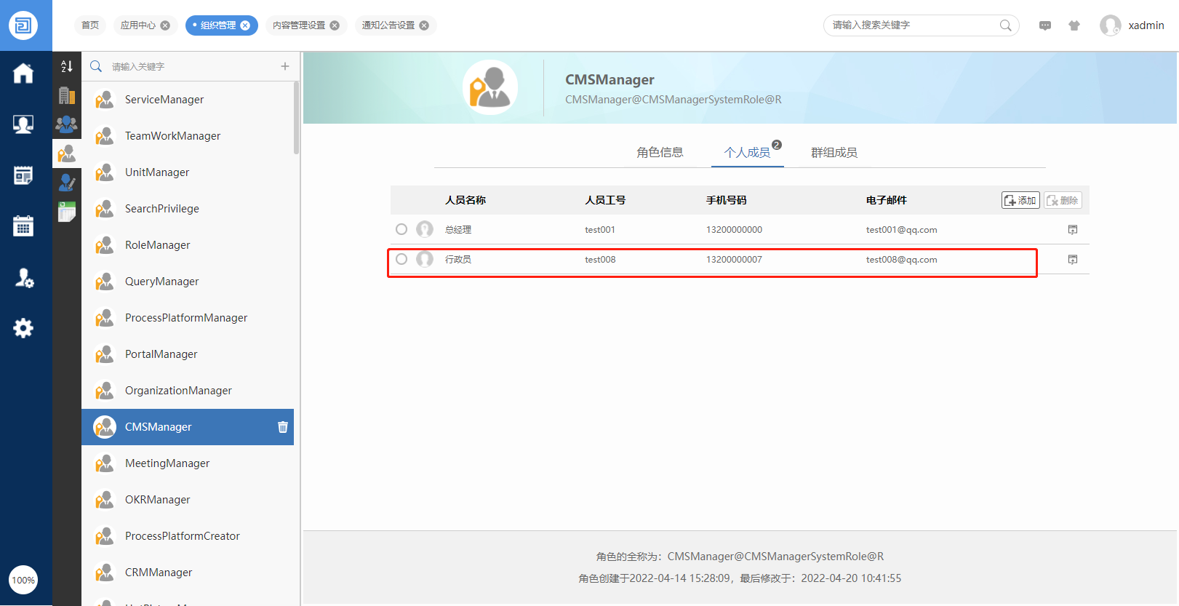The height and width of the screenshot is (606, 1179).
Task: Select the ServiceManager role
Action: [188, 100]
